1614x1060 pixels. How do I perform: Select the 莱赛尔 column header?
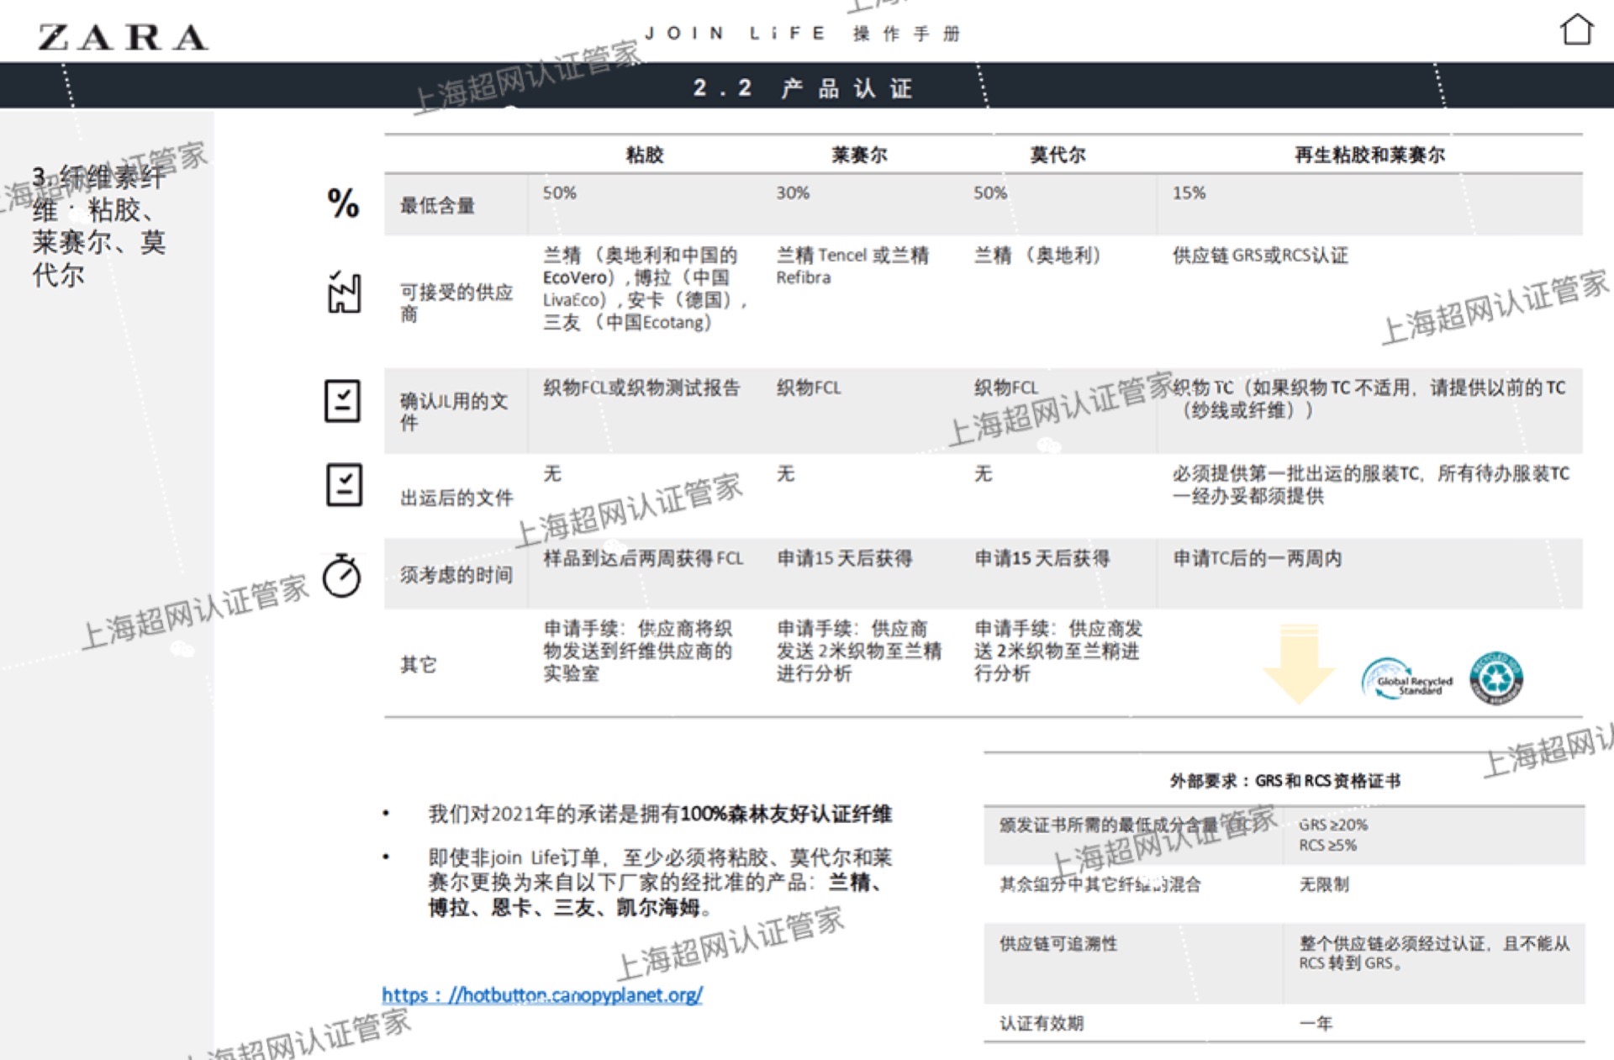click(x=859, y=155)
